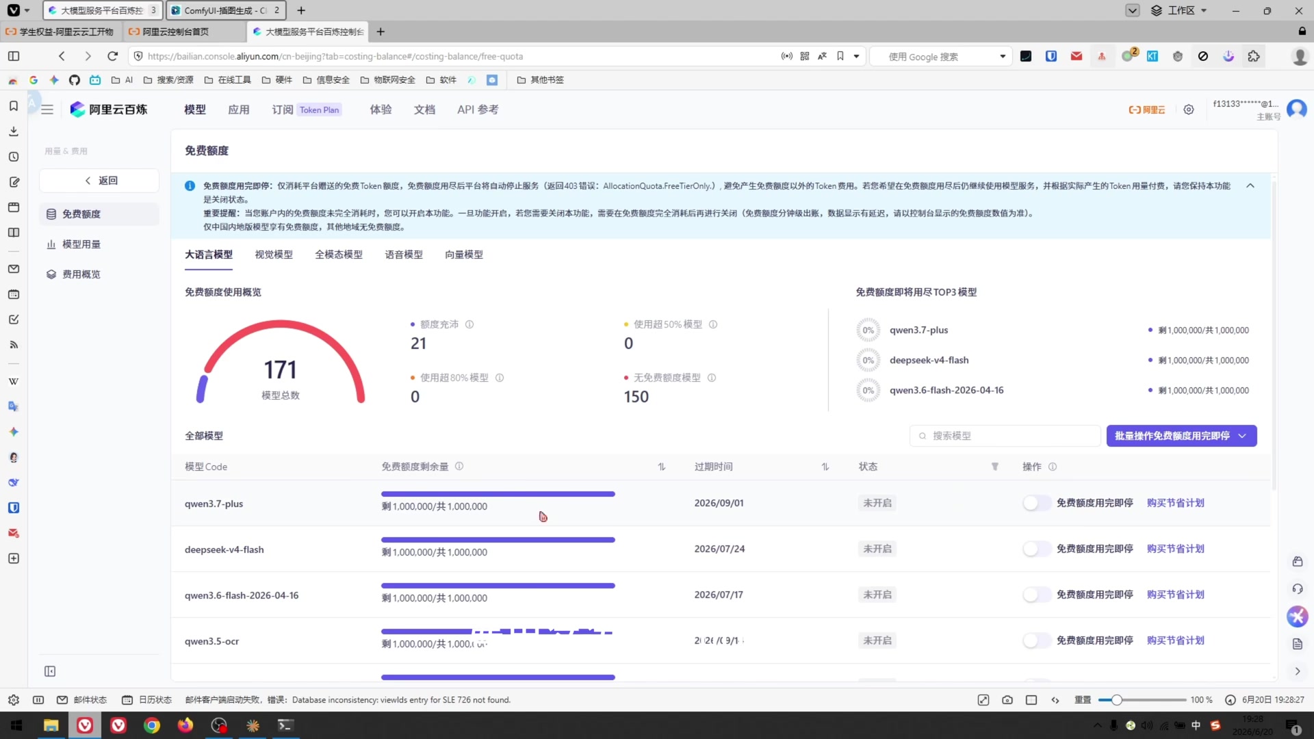The image size is (1314, 739).
Task: Open the browser history side panel
Action: [13, 157]
